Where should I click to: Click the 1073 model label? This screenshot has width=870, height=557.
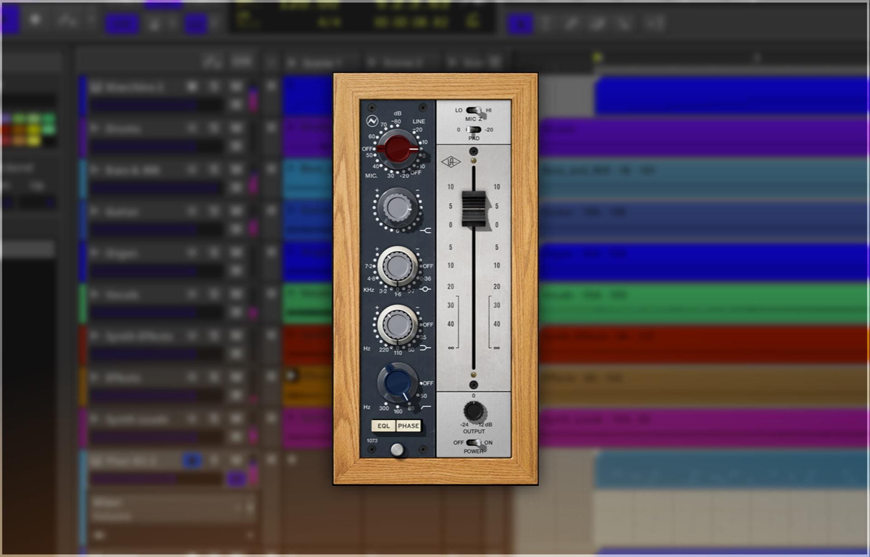click(x=372, y=441)
